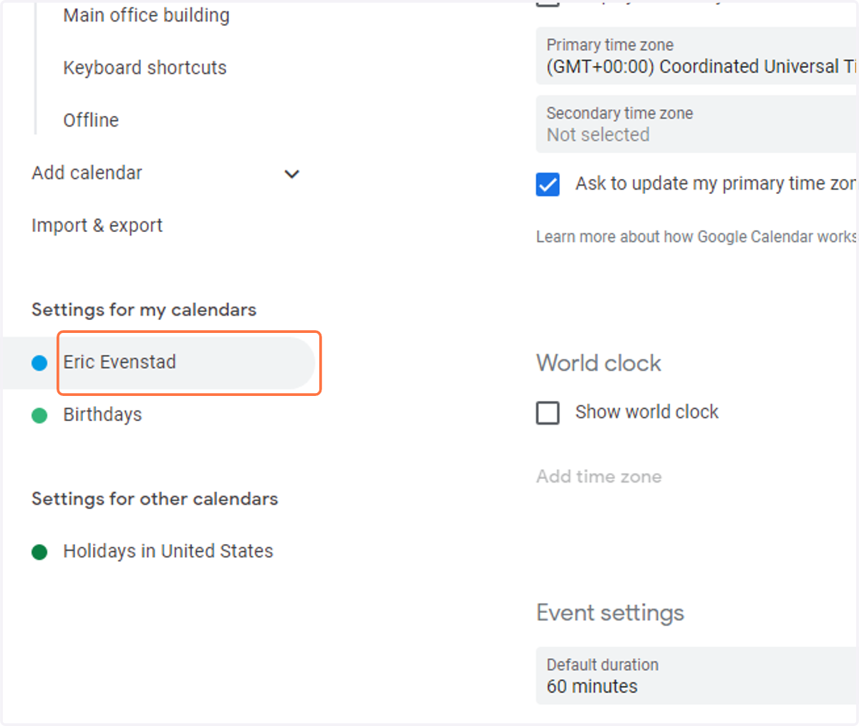Open Import & export settings
Screen dimensions: 859x726
coord(97,226)
